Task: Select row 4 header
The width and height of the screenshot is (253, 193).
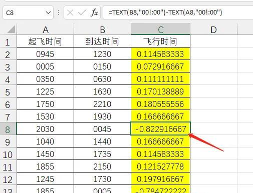Action: point(8,79)
